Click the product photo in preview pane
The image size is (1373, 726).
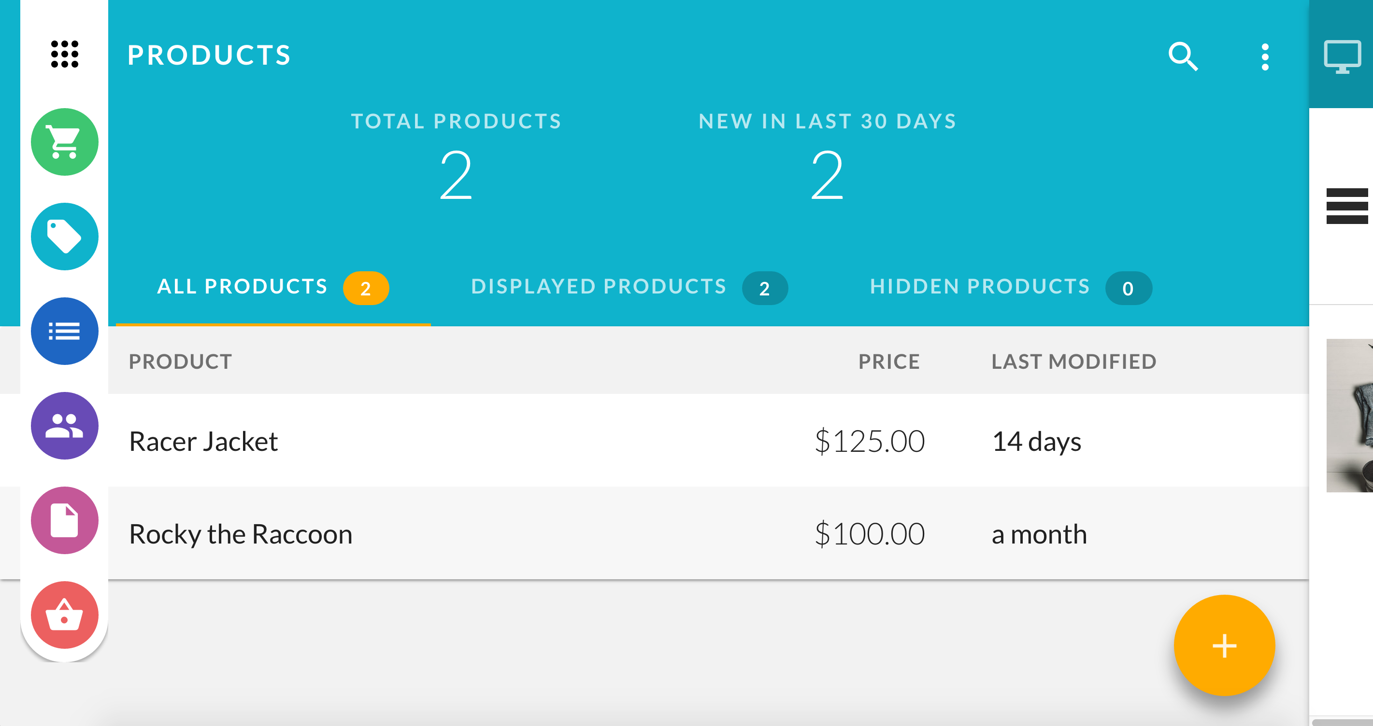pos(1349,416)
